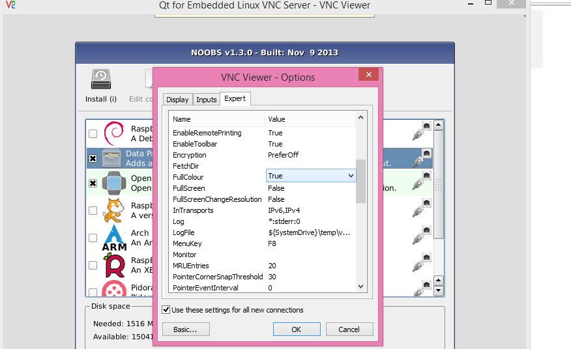Image resolution: width=571 pixels, height=349 pixels.
Task: Select the FullScreenChangeResolution parameter
Action: (x=217, y=199)
